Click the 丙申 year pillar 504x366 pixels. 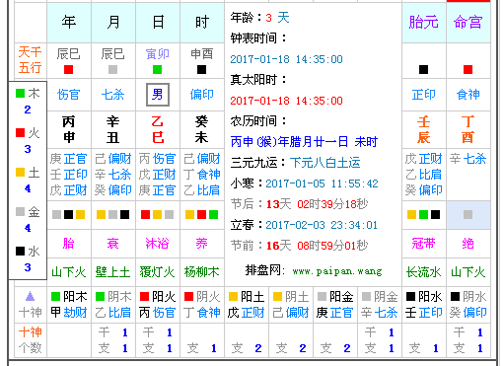[x=69, y=129]
